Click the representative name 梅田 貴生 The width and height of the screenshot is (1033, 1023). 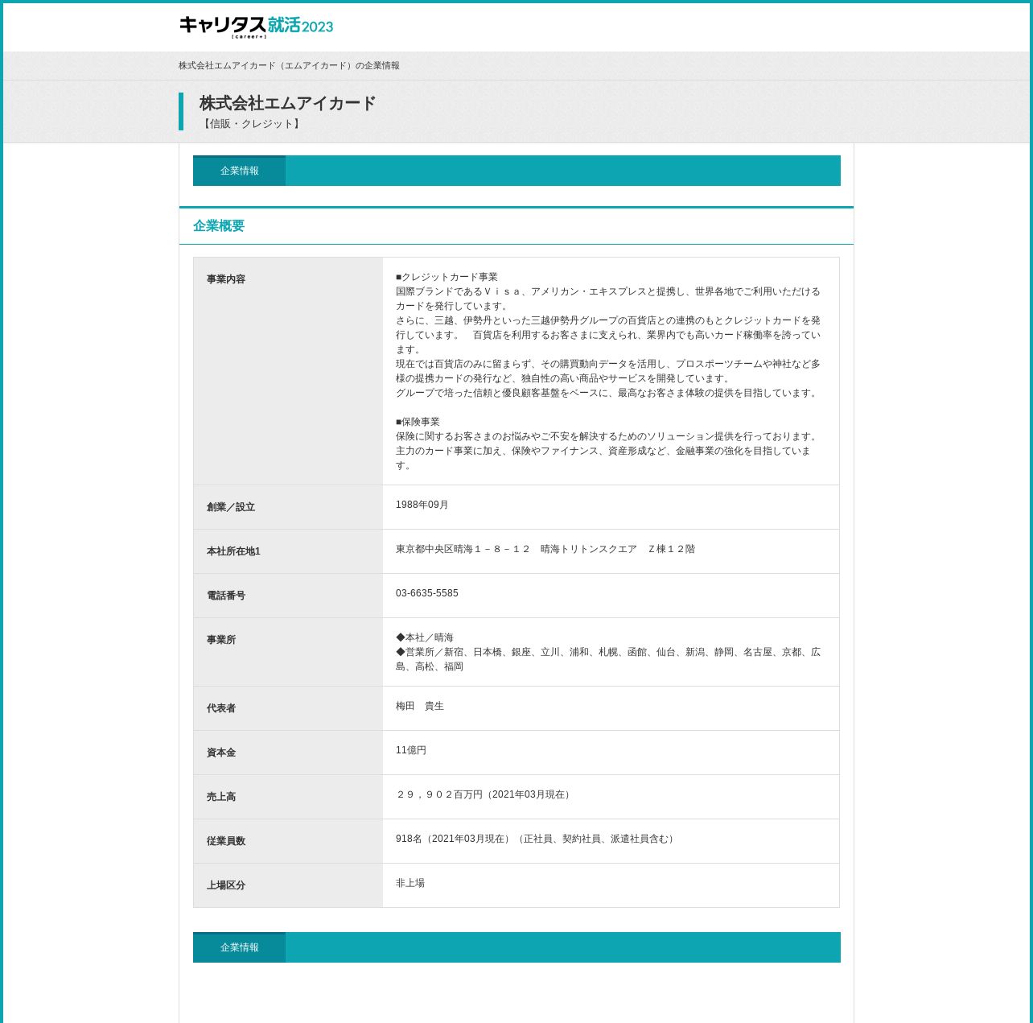tap(420, 706)
